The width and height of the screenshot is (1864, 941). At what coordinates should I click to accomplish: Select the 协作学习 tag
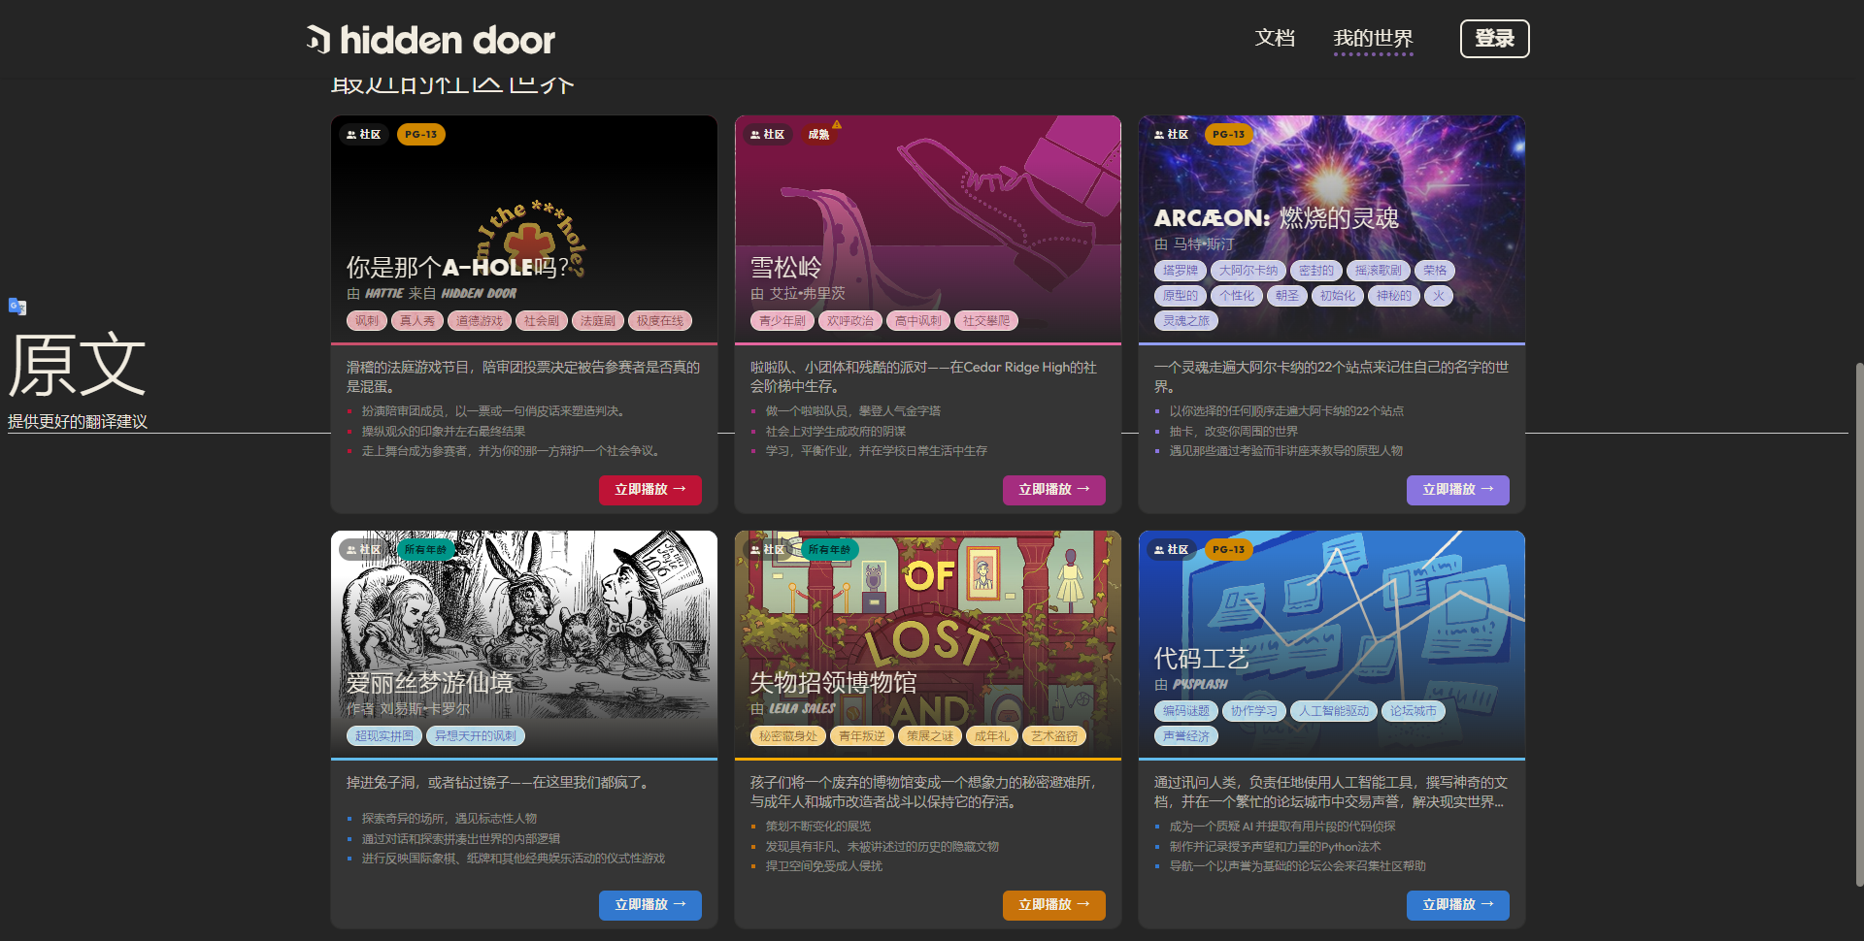[1254, 711]
